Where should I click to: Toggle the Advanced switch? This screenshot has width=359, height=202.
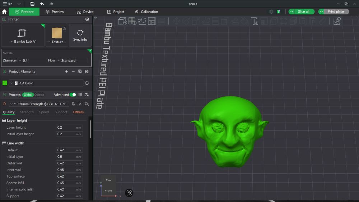click(x=73, y=95)
